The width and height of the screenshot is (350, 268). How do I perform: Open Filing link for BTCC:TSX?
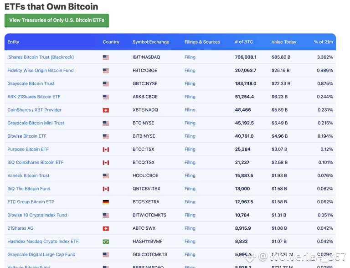190,149
